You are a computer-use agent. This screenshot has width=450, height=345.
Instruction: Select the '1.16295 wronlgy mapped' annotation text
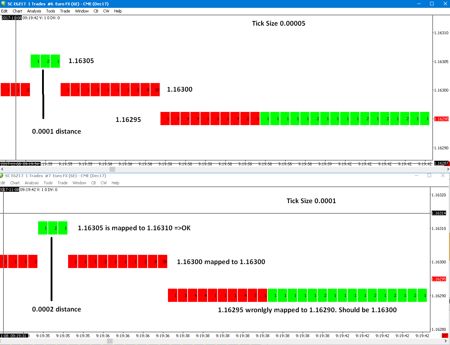[x=307, y=310]
